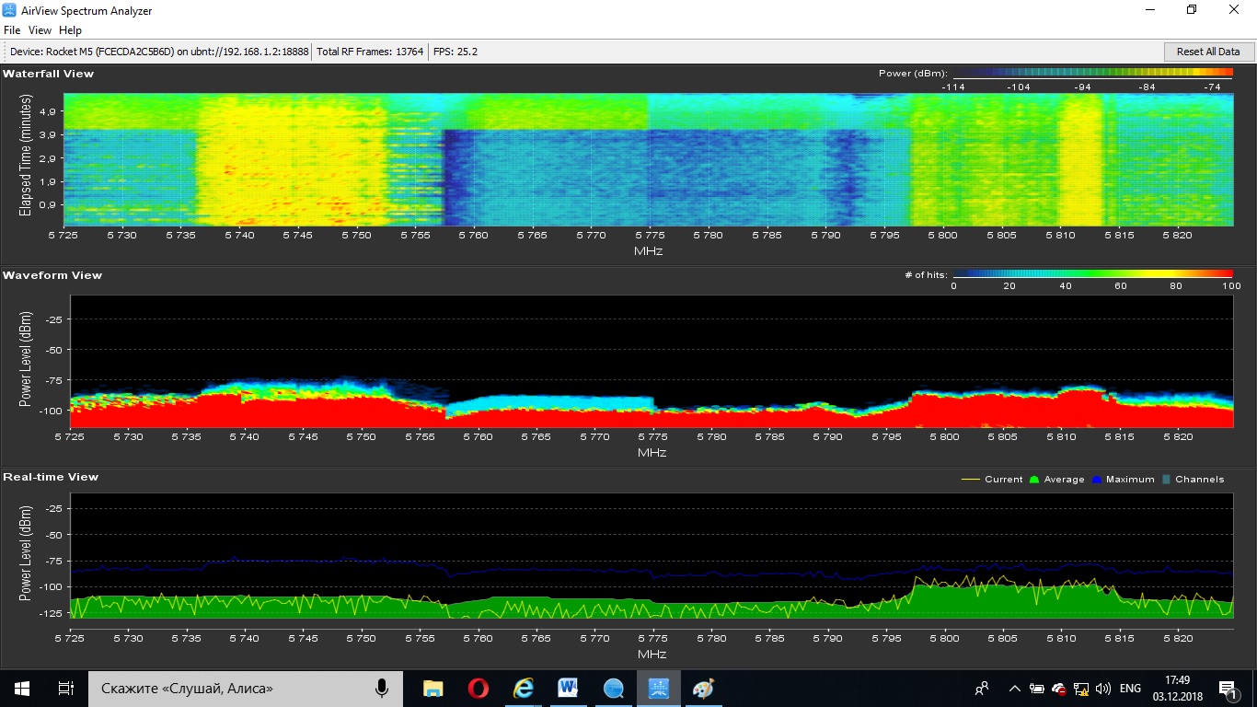Open the File menu
The width and height of the screenshot is (1257, 707).
[x=12, y=30]
